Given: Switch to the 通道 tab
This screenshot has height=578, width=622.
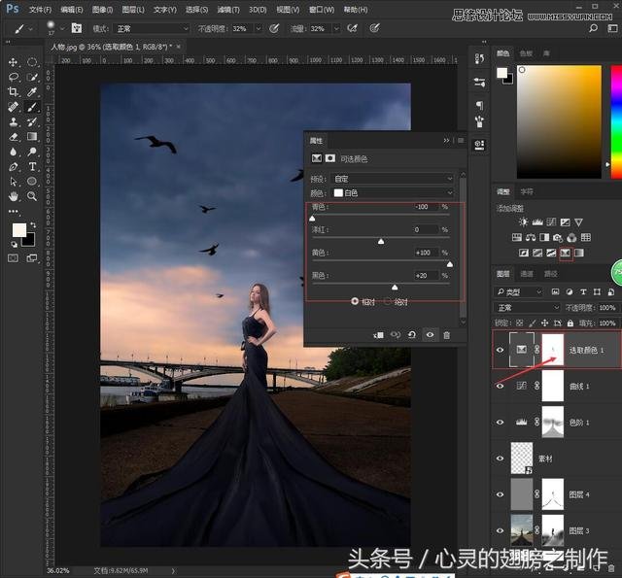Looking at the screenshot, I should 526,274.
